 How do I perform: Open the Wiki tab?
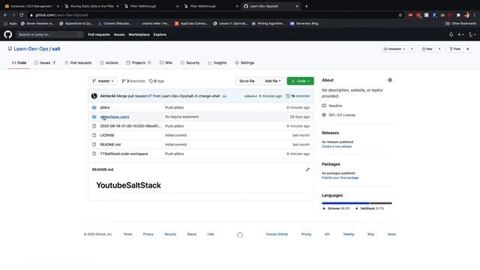click(166, 63)
